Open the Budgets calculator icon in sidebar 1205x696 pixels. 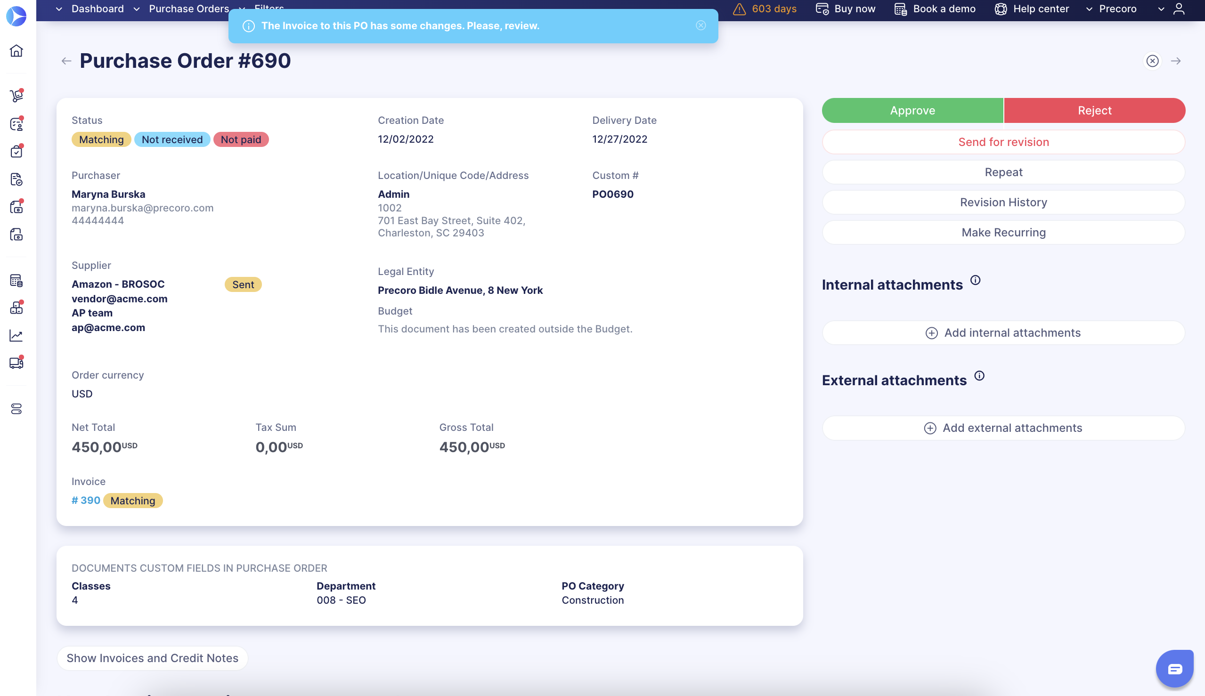pos(16,281)
